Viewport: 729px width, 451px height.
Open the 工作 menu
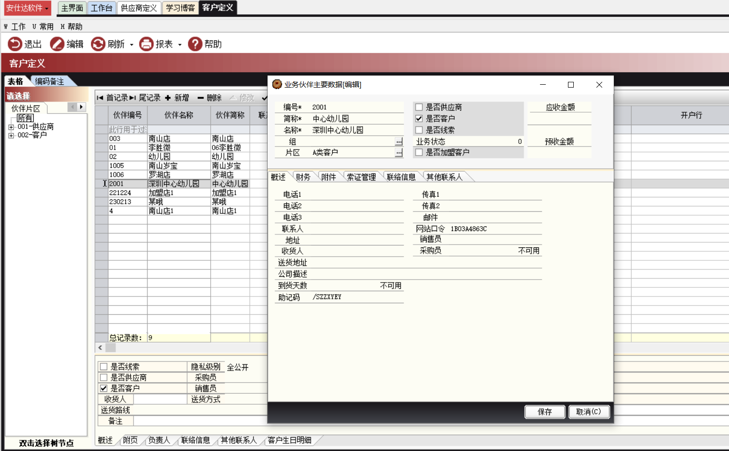point(14,26)
